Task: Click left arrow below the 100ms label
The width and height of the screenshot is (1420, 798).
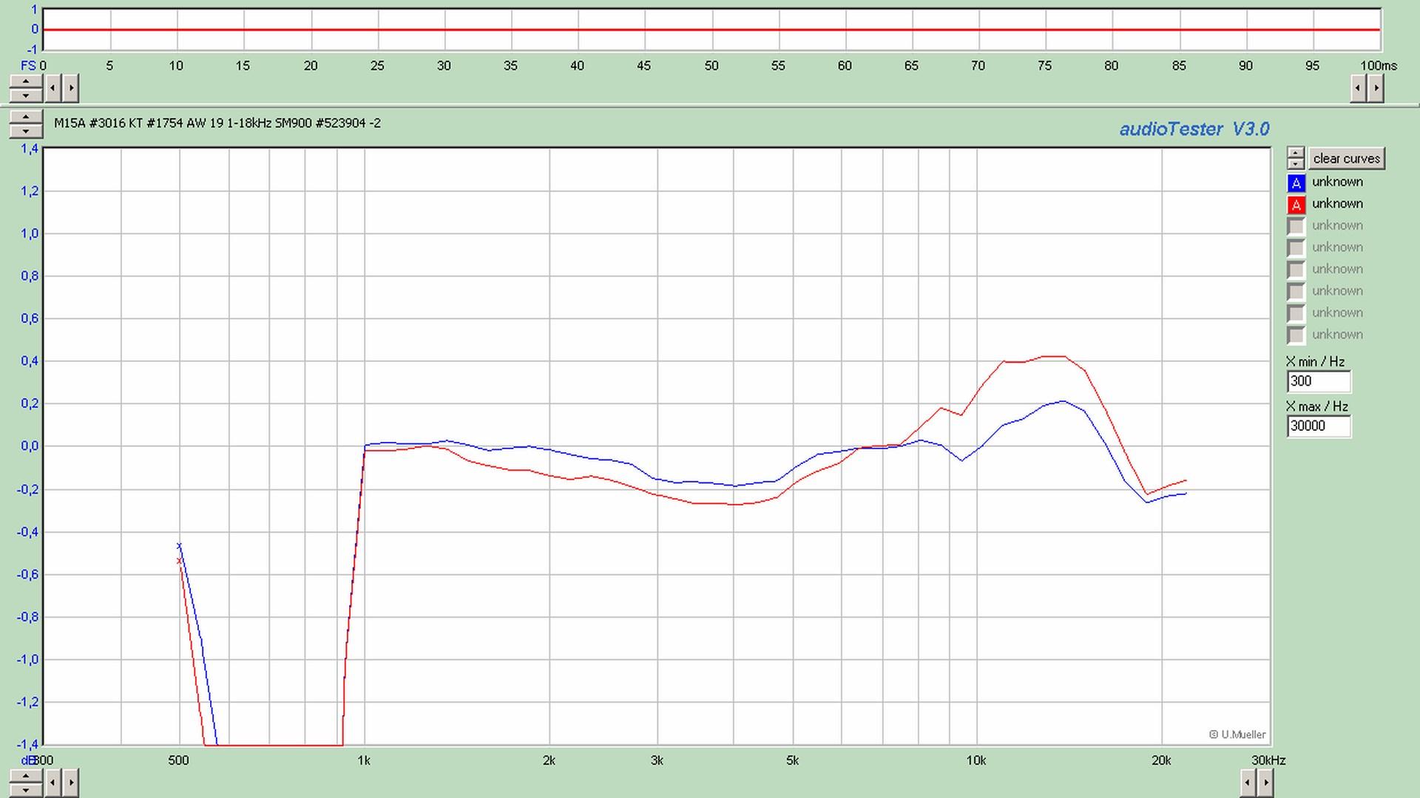Action: click(x=1358, y=89)
